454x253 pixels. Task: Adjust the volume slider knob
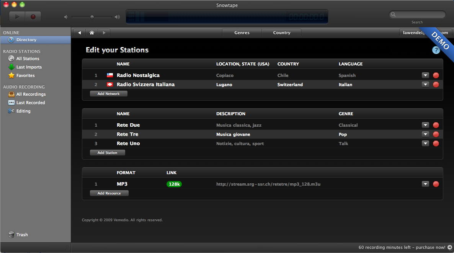(92, 17)
